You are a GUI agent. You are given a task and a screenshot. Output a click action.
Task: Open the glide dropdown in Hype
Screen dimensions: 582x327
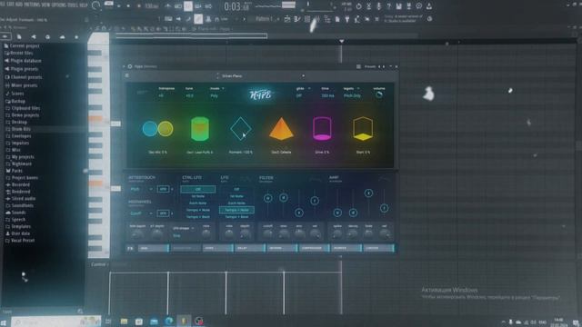309,89
